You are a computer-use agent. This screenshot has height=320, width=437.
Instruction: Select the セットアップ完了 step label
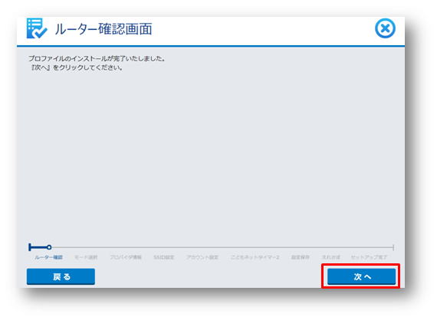369,257
